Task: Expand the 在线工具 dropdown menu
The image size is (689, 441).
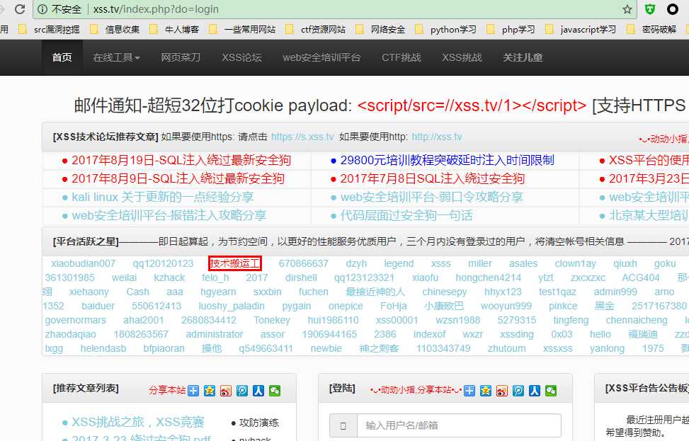Action: point(116,57)
